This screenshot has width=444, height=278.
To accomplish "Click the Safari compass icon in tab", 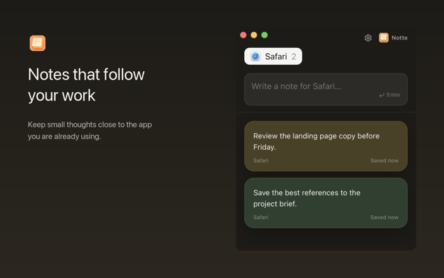I will [x=256, y=56].
